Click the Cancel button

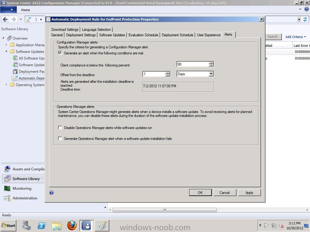point(225,192)
